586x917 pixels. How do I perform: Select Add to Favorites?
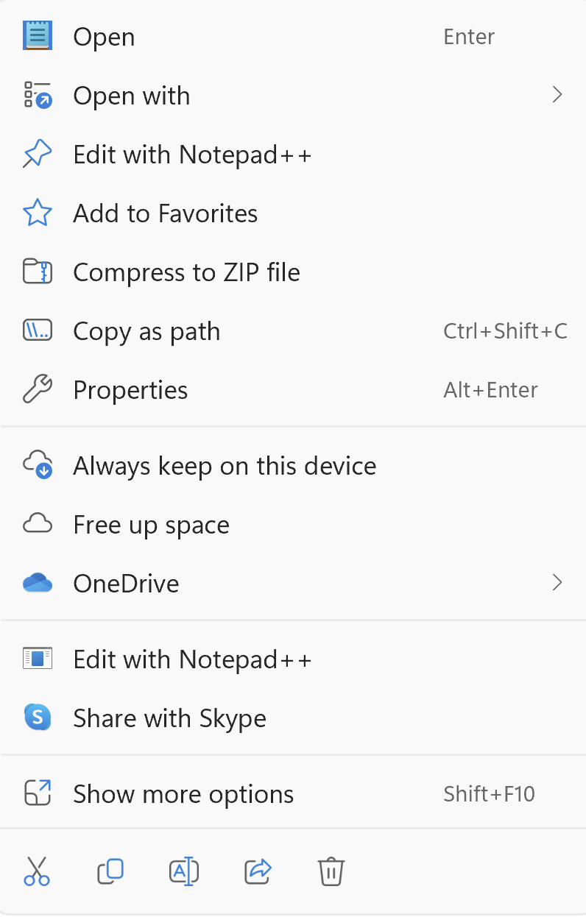tap(165, 213)
